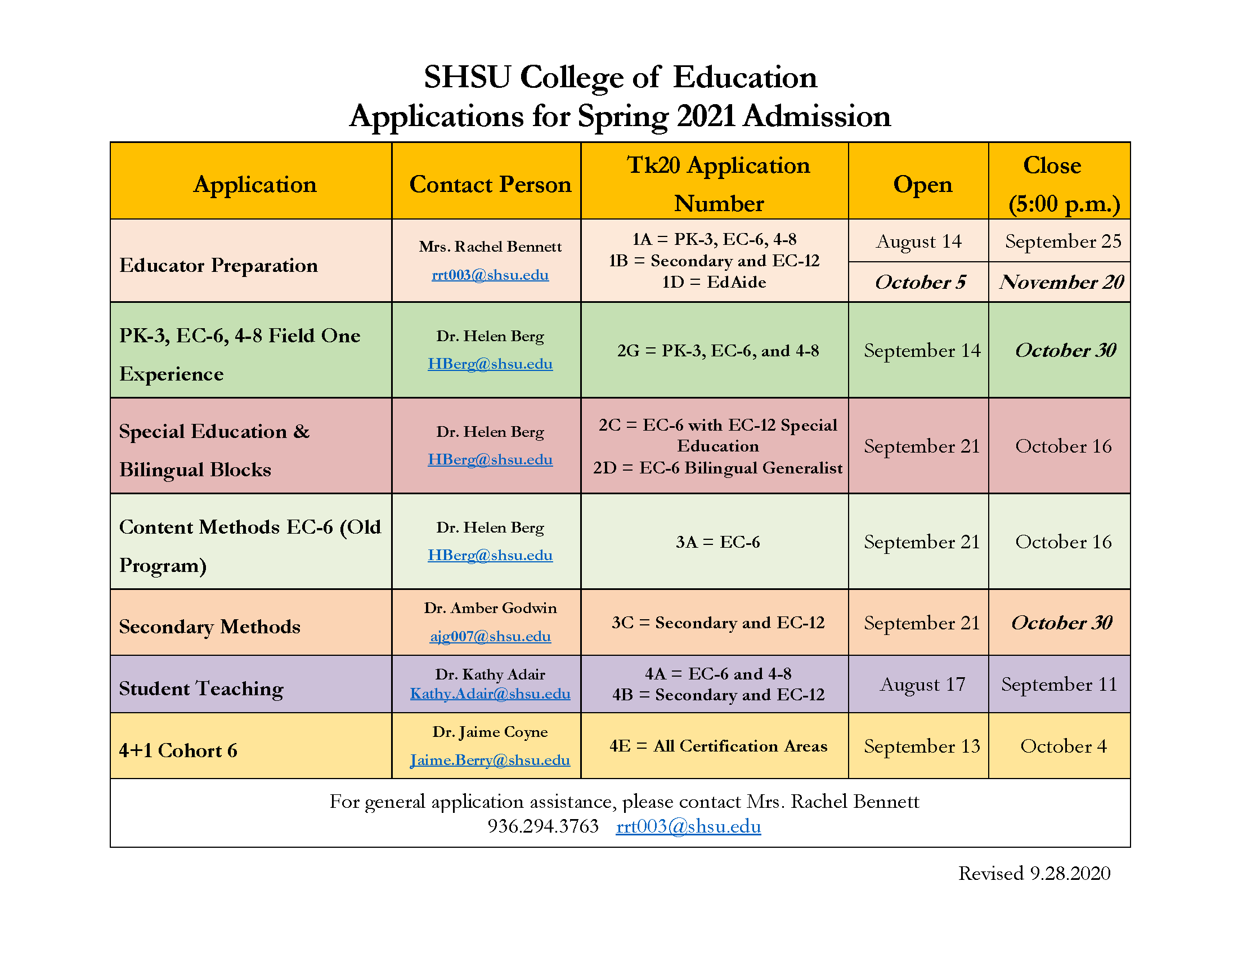
Task: Click 'Revised 9.28.2020' note
Action: coord(1034,874)
